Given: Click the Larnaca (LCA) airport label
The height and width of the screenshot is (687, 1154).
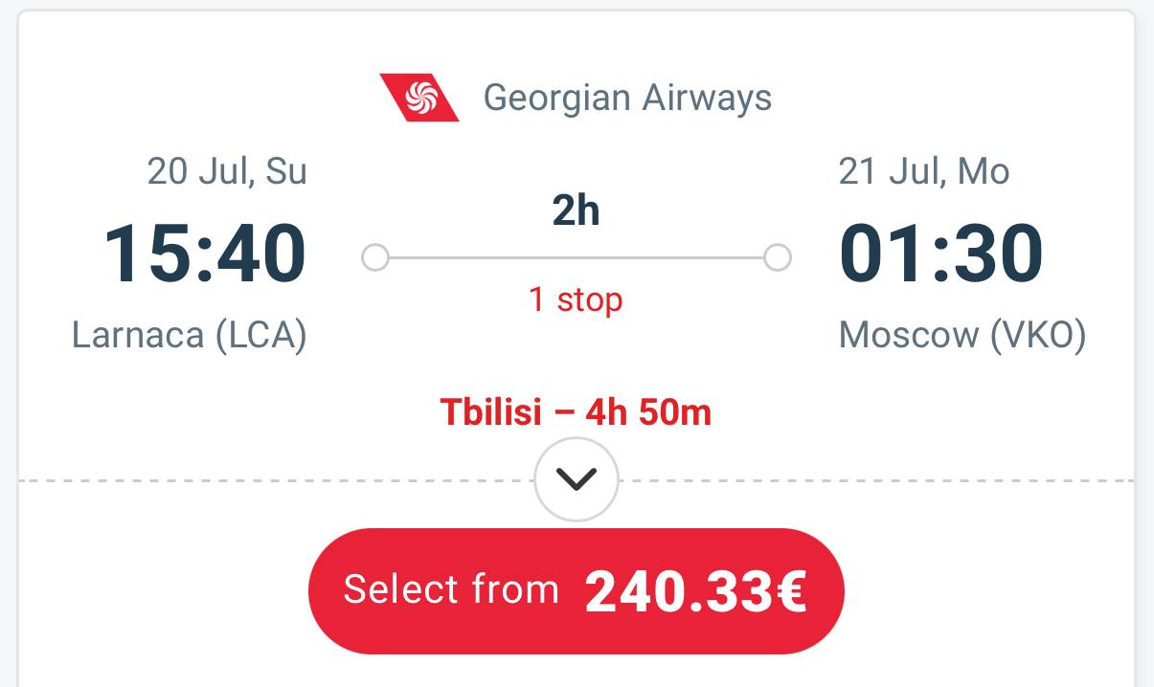Looking at the screenshot, I should [190, 336].
